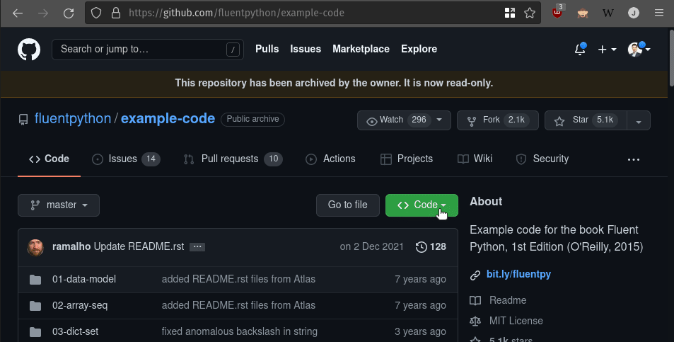674x342 pixels.
Task: Open the plus create-new dropdown
Action: coord(607,50)
